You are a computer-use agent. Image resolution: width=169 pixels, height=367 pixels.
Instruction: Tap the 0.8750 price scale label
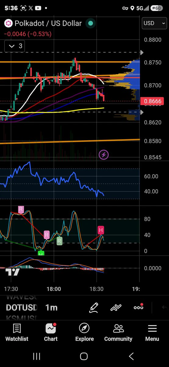point(153,62)
